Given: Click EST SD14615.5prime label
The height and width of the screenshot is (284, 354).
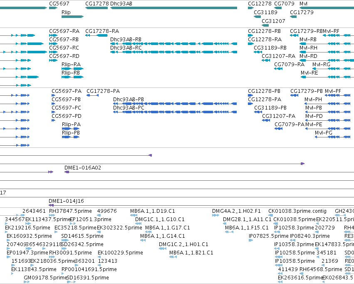Looking at the screenshot, I should click(82, 236).
